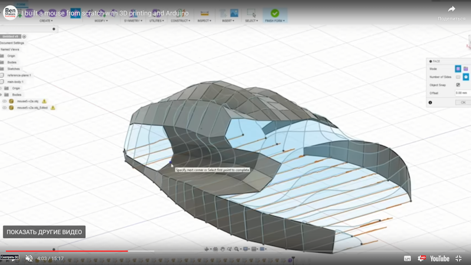This screenshot has height=265, width=471.
Task: Exit fullscreen using the player's corner icon
Action: point(459,258)
